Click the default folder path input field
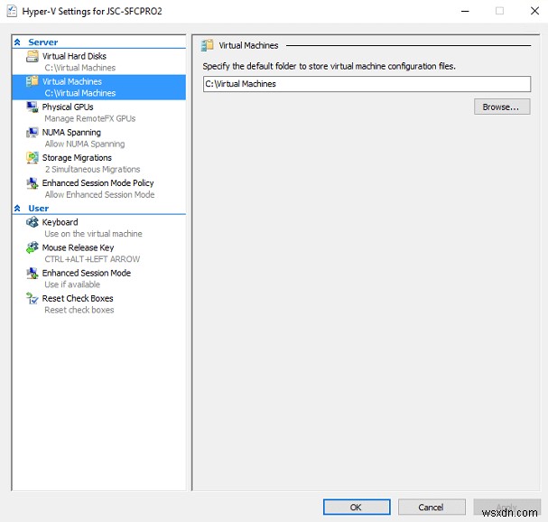The height and width of the screenshot is (522, 548). click(367, 84)
